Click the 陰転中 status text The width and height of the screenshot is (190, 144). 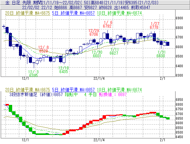tap(71, 94)
